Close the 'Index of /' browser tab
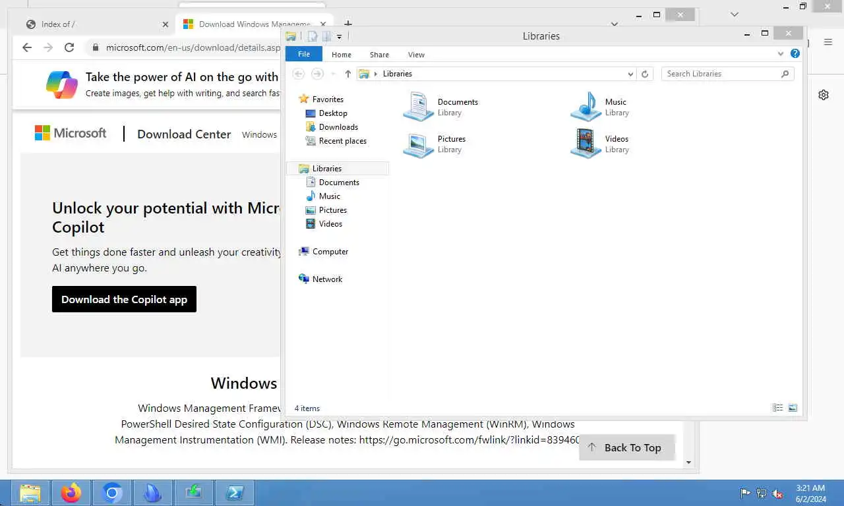 pyautogui.click(x=166, y=24)
